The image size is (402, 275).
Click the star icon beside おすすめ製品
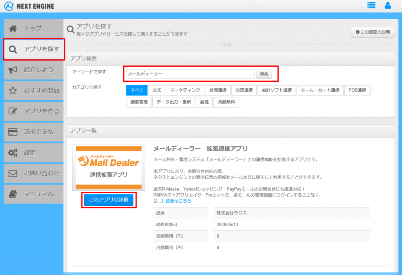[x=13, y=90]
